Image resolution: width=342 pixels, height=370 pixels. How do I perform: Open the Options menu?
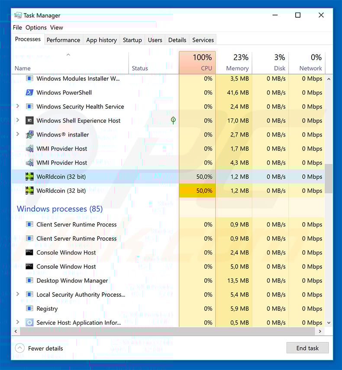36,28
